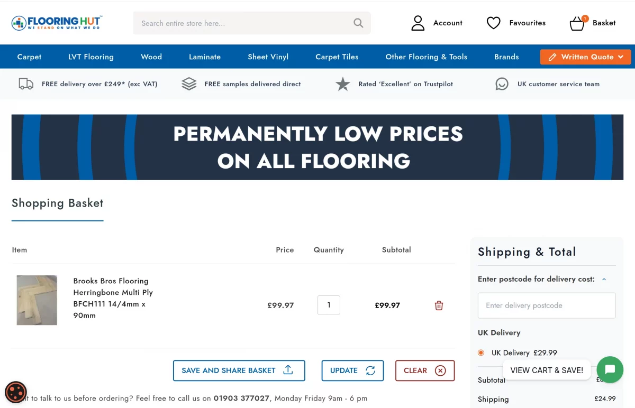View Favourites via the heart icon

(x=493, y=23)
